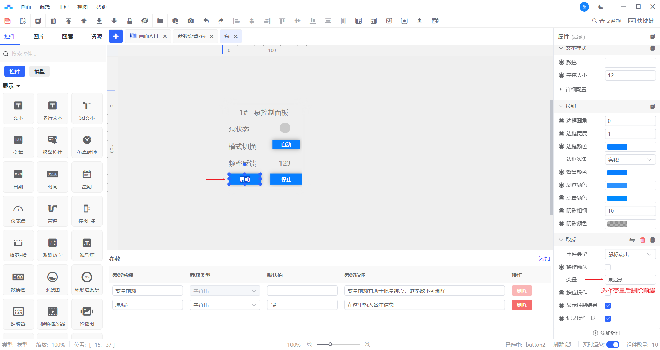
Task: Enable the 操作确认 checkbox
Action: (x=608, y=267)
